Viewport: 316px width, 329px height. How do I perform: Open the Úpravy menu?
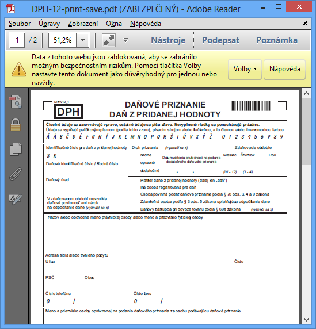(x=49, y=24)
